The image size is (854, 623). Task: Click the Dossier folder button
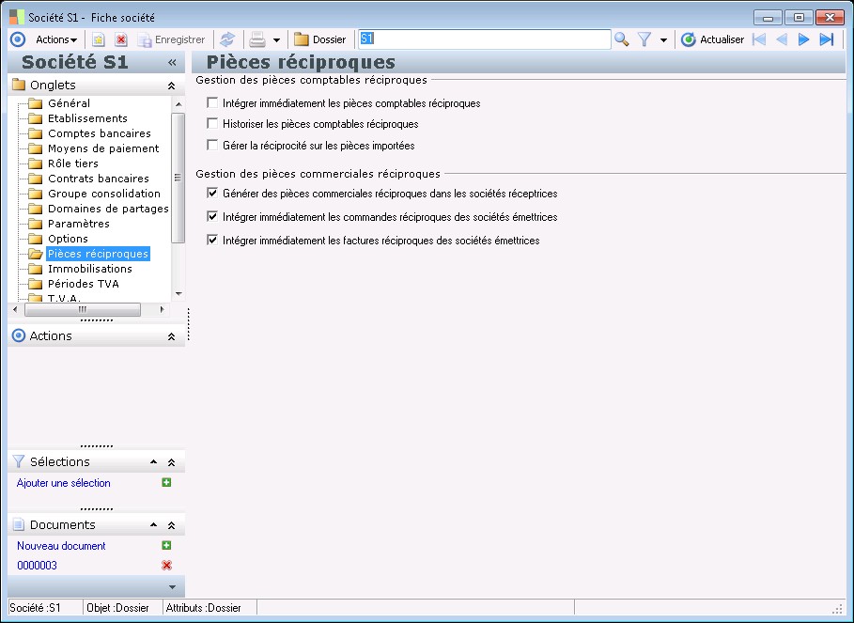[x=319, y=39]
